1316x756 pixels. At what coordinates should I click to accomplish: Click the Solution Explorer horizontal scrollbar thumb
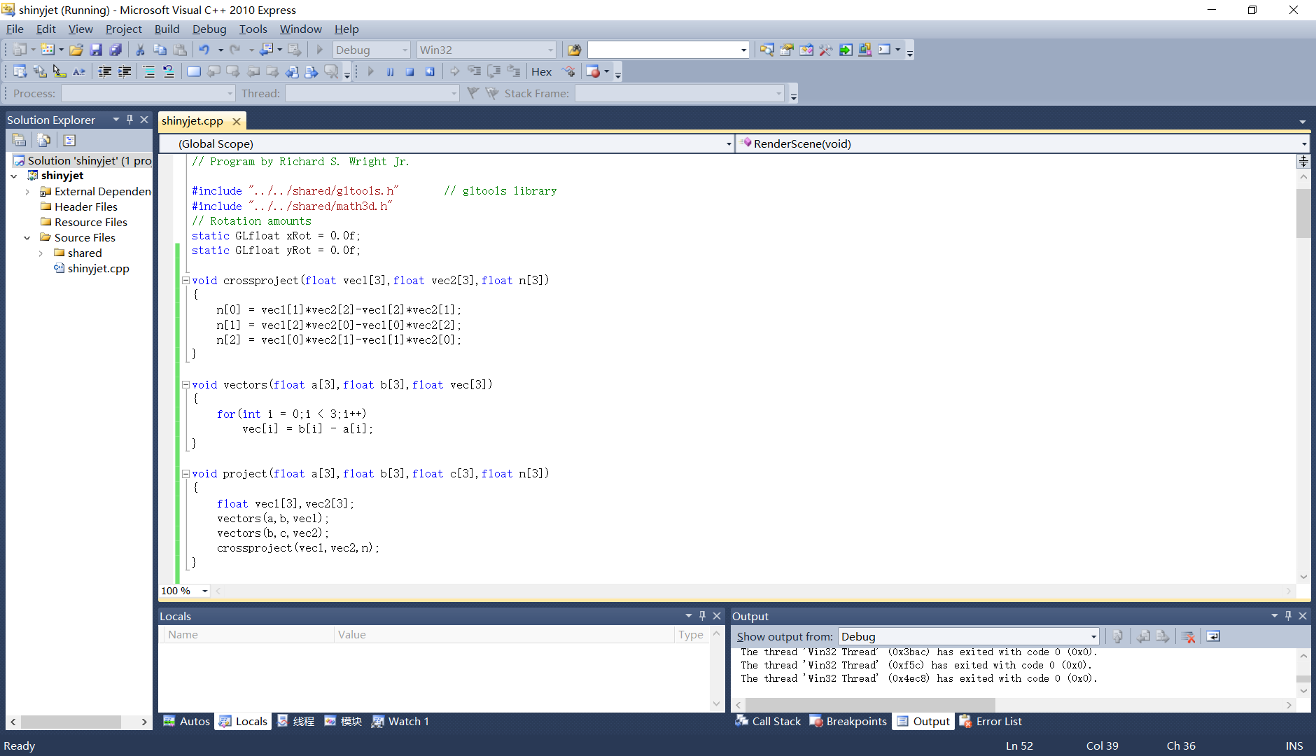[71, 722]
